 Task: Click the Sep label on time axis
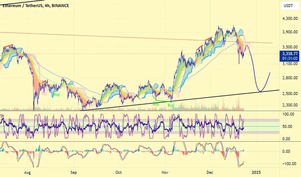pos(74,172)
